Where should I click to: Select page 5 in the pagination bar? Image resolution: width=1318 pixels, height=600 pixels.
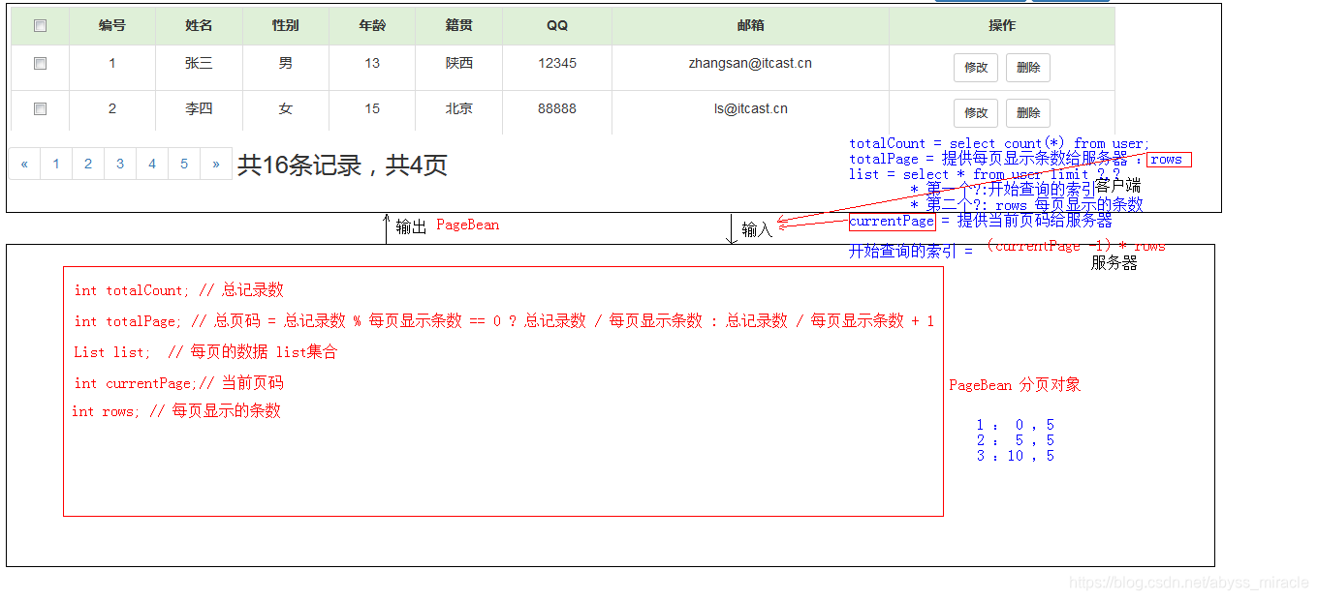pyautogui.click(x=183, y=164)
